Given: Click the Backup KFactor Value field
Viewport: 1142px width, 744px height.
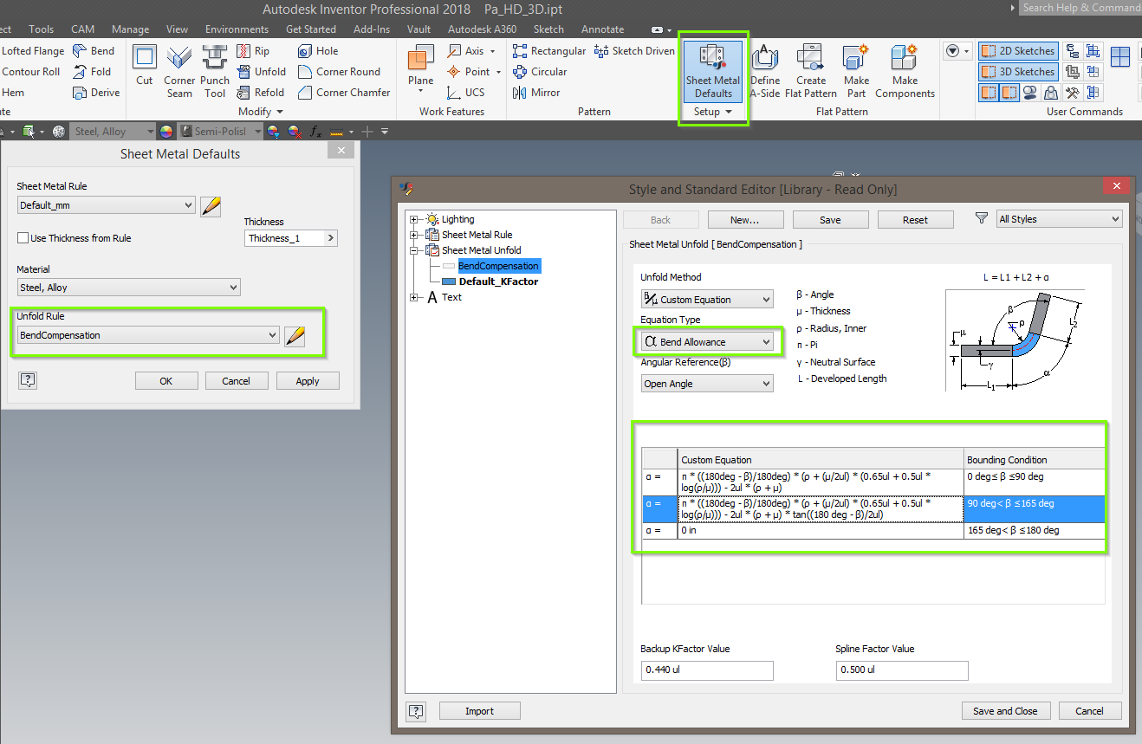Looking at the screenshot, I should [706, 670].
